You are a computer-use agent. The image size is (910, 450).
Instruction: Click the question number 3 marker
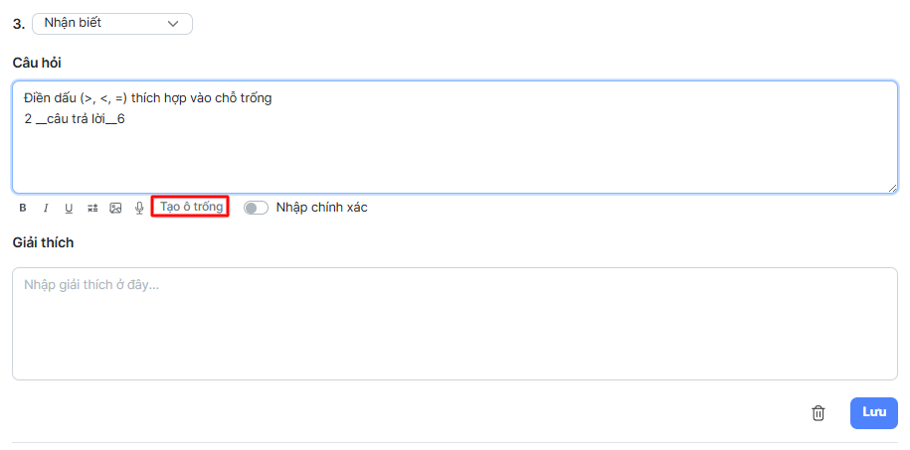(x=18, y=24)
